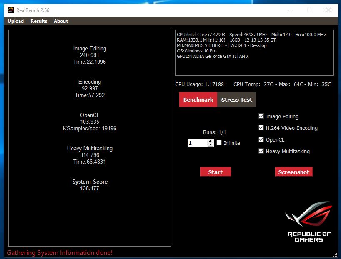The height and width of the screenshot is (259, 341).
Task: Click the 'Max: 64C' temperature value
Action: click(291, 84)
